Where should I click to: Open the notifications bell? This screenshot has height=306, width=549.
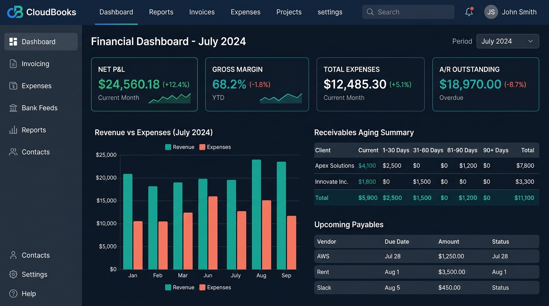469,12
